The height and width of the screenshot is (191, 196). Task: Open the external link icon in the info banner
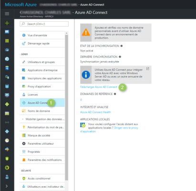[148, 69]
